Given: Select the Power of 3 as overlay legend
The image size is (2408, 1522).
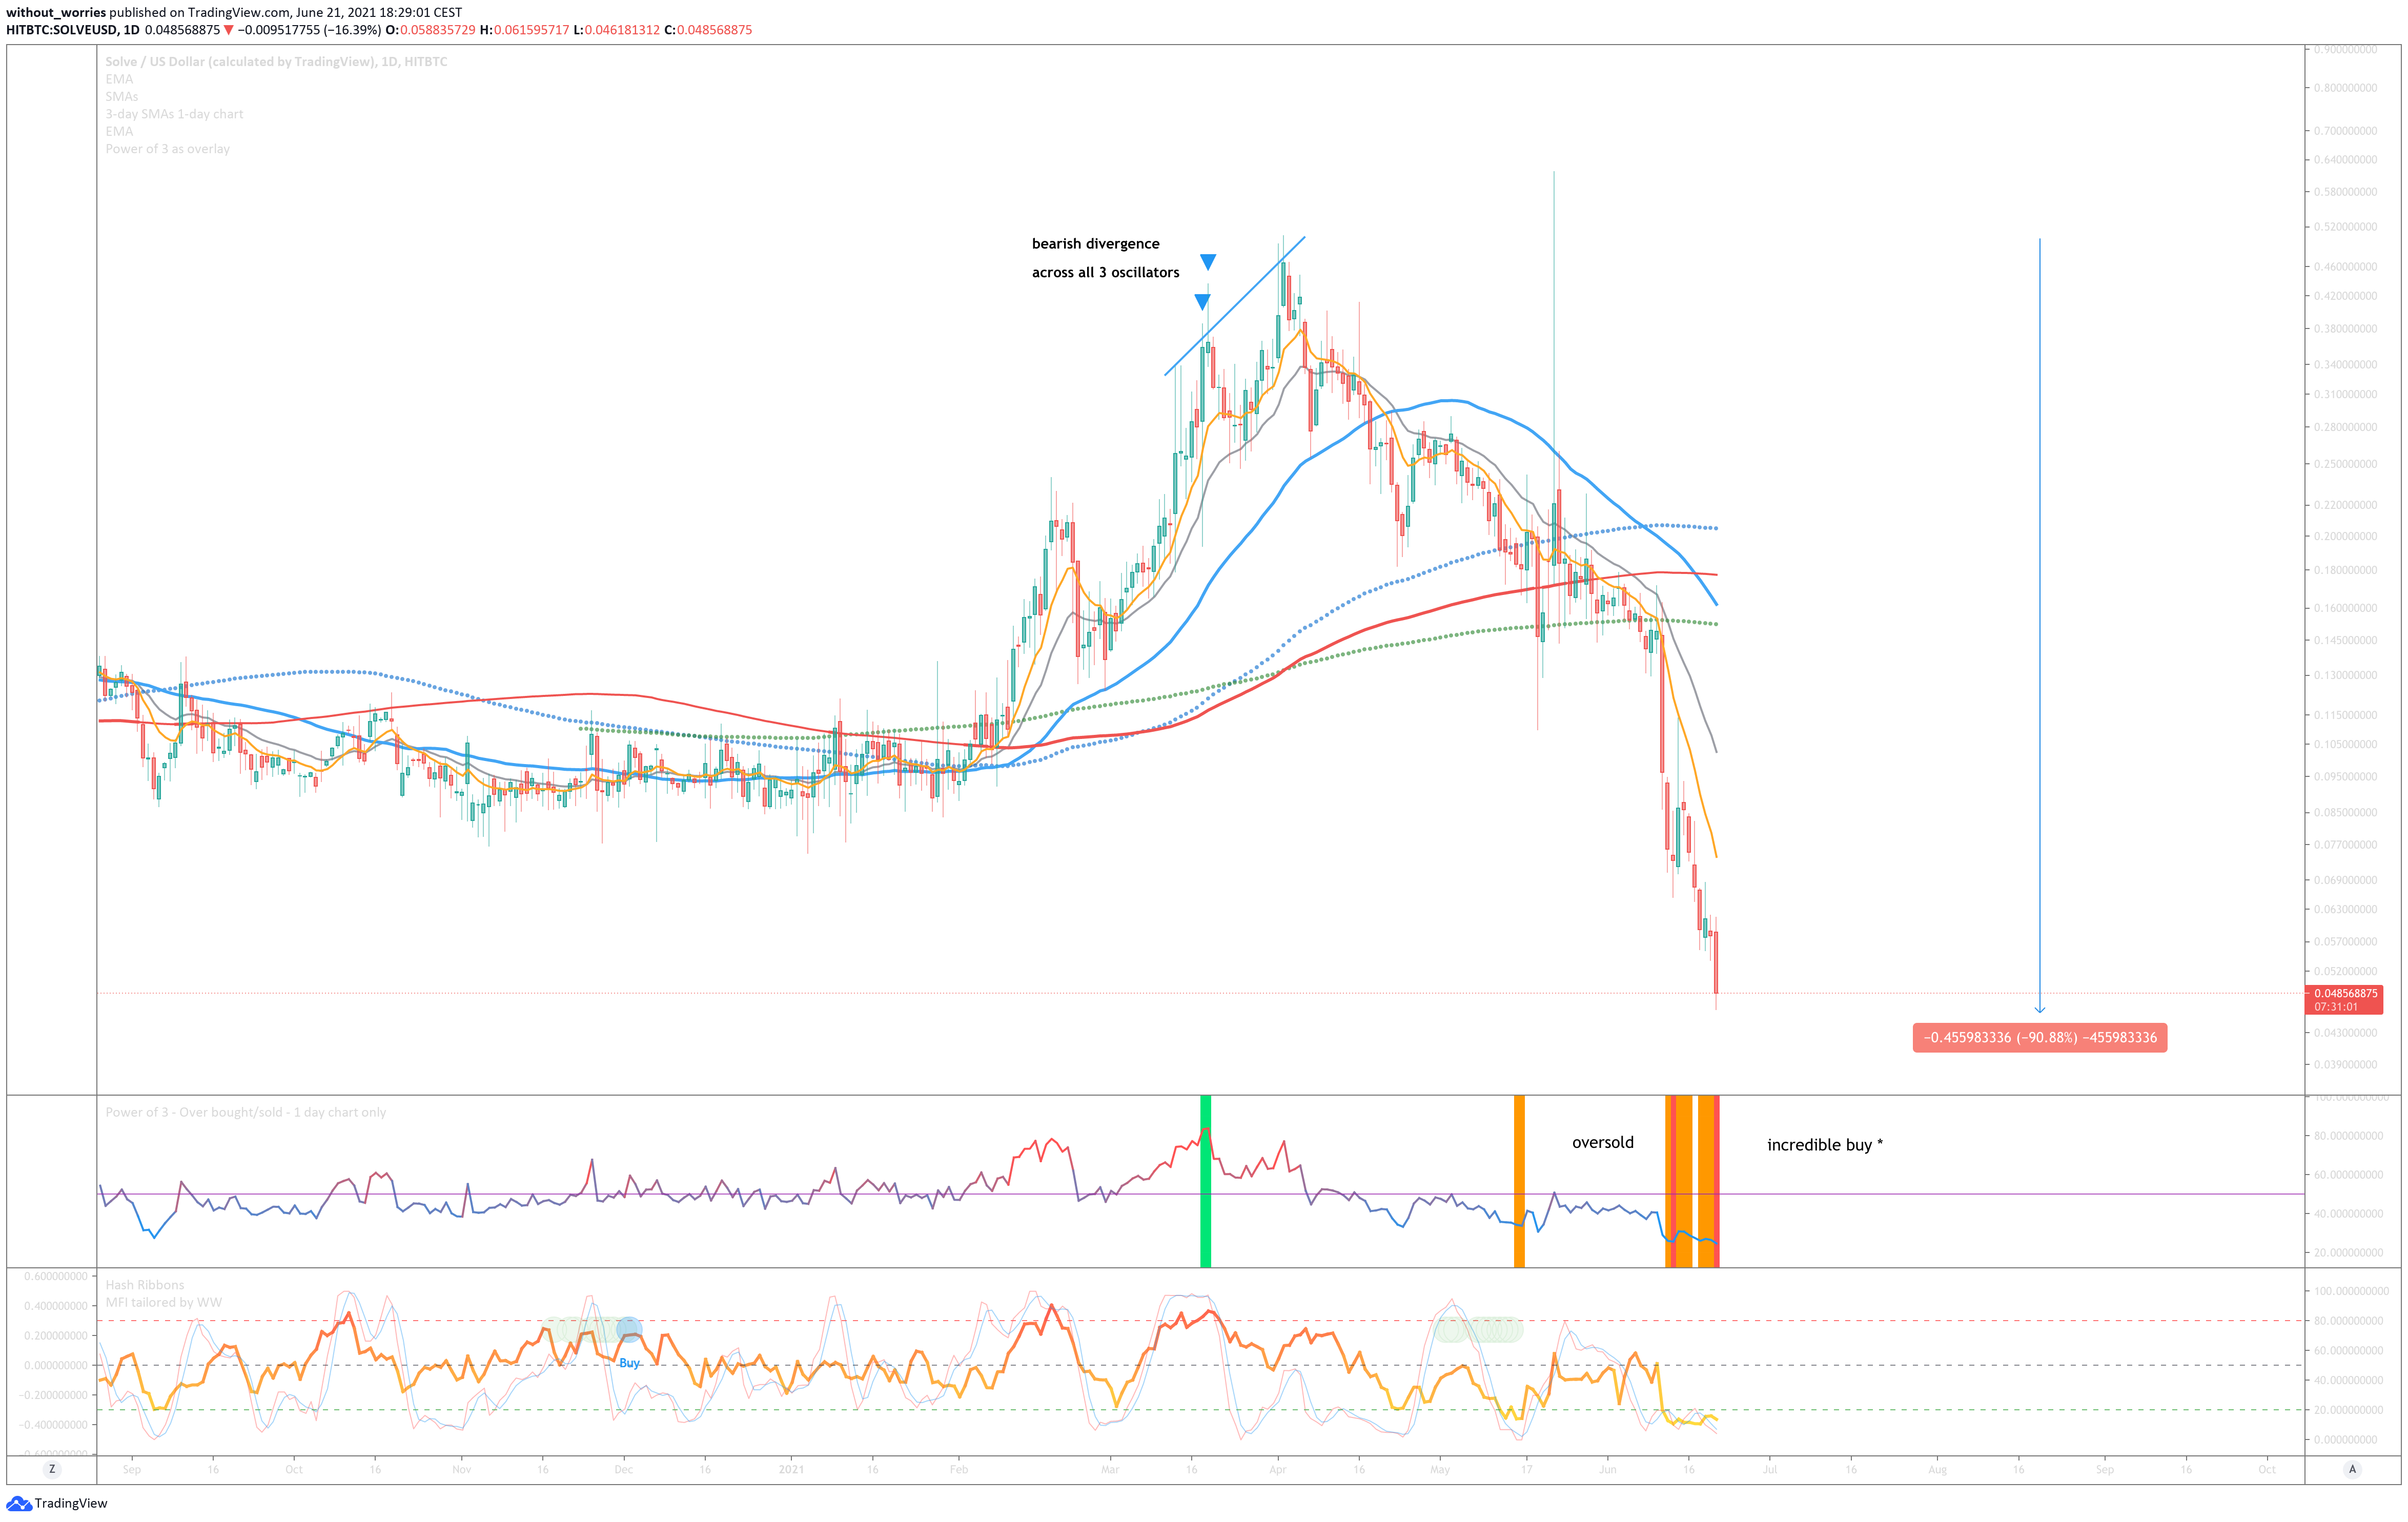Looking at the screenshot, I should pos(167,149).
